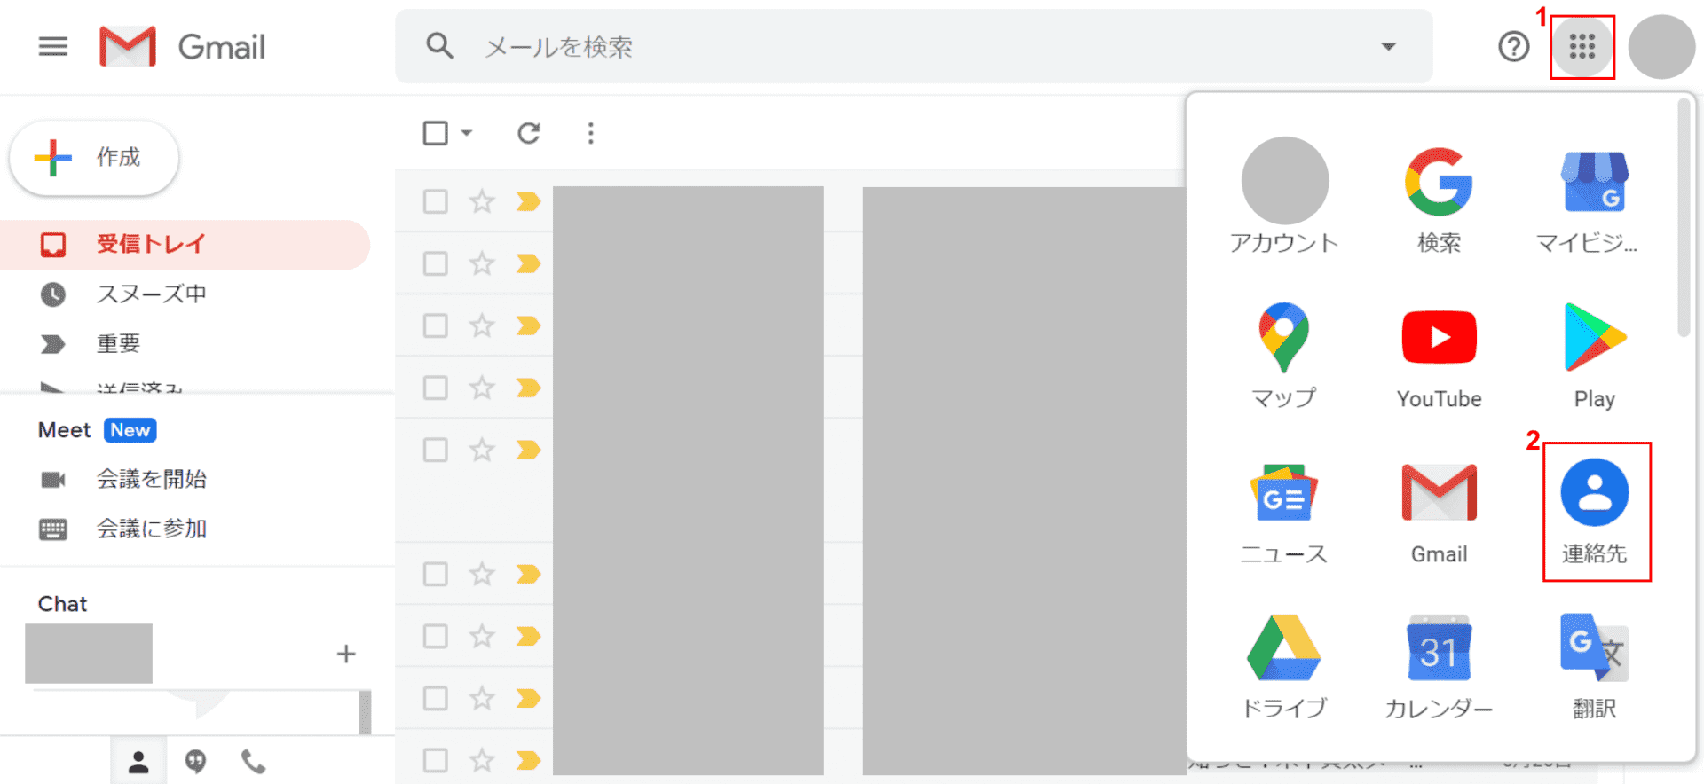
Task: Open the profile avatar in the header
Action: (1661, 46)
